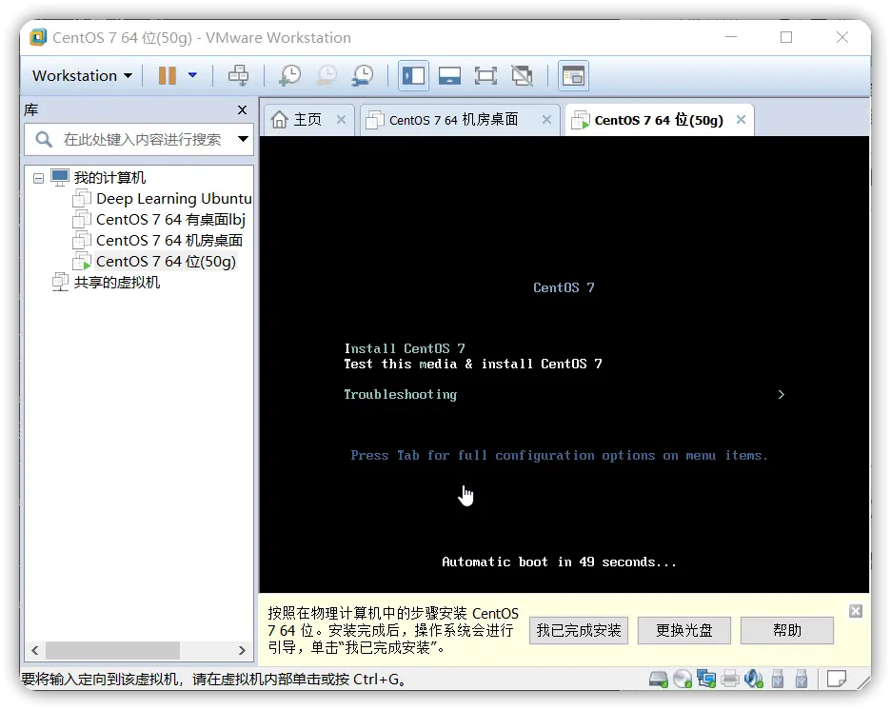This screenshot has height=710, width=891.
Task: Toggle the console view icon in toolbar
Action: pos(573,75)
